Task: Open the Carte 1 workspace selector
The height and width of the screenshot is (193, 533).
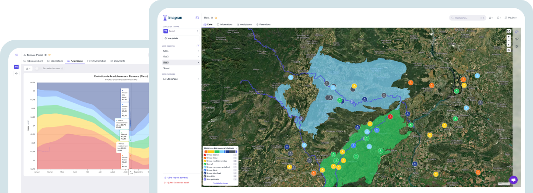Action: pos(181,31)
